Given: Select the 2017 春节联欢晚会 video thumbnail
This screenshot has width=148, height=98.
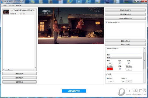Looking at the screenshot, I should [6, 12].
